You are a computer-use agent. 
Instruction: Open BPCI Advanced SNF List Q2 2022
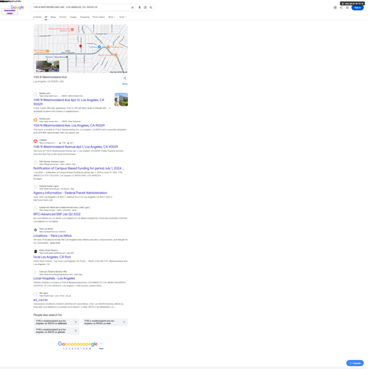pyautogui.click(x=57, y=214)
